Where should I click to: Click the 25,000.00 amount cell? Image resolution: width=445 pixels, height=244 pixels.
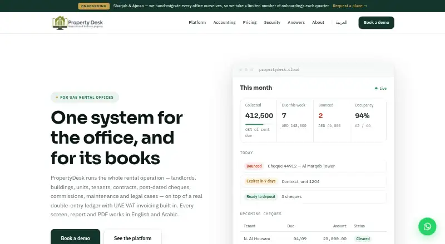(335, 238)
